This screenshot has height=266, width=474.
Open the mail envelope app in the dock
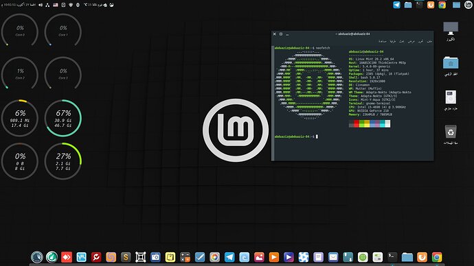tap(333, 257)
